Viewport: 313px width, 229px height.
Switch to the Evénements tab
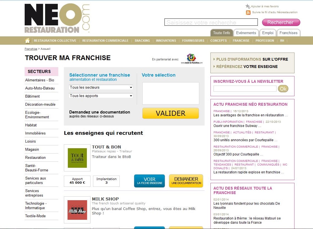[x=246, y=33]
